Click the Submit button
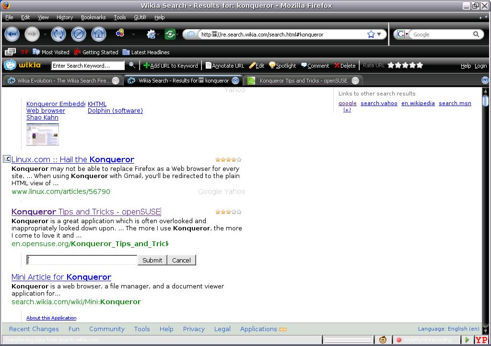The height and width of the screenshot is (346, 491). [x=152, y=260]
